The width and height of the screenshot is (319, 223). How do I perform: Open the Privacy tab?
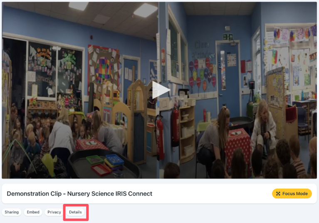point(54,212)
